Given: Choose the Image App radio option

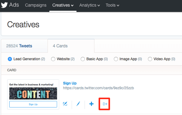Looking at the screenshot, I should point(116,59).
